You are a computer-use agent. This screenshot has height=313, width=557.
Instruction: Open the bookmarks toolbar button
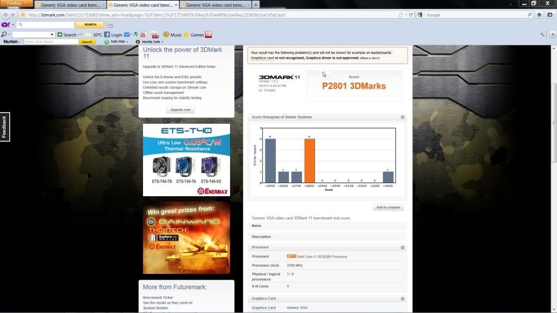550,15
